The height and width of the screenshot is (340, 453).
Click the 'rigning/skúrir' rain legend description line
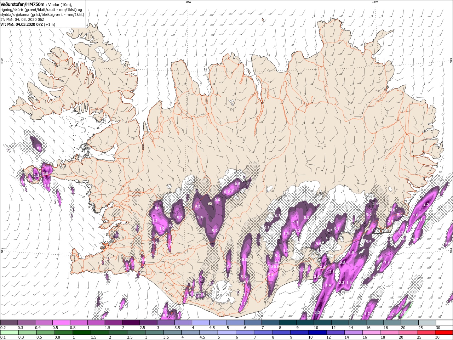click(41, 9)
